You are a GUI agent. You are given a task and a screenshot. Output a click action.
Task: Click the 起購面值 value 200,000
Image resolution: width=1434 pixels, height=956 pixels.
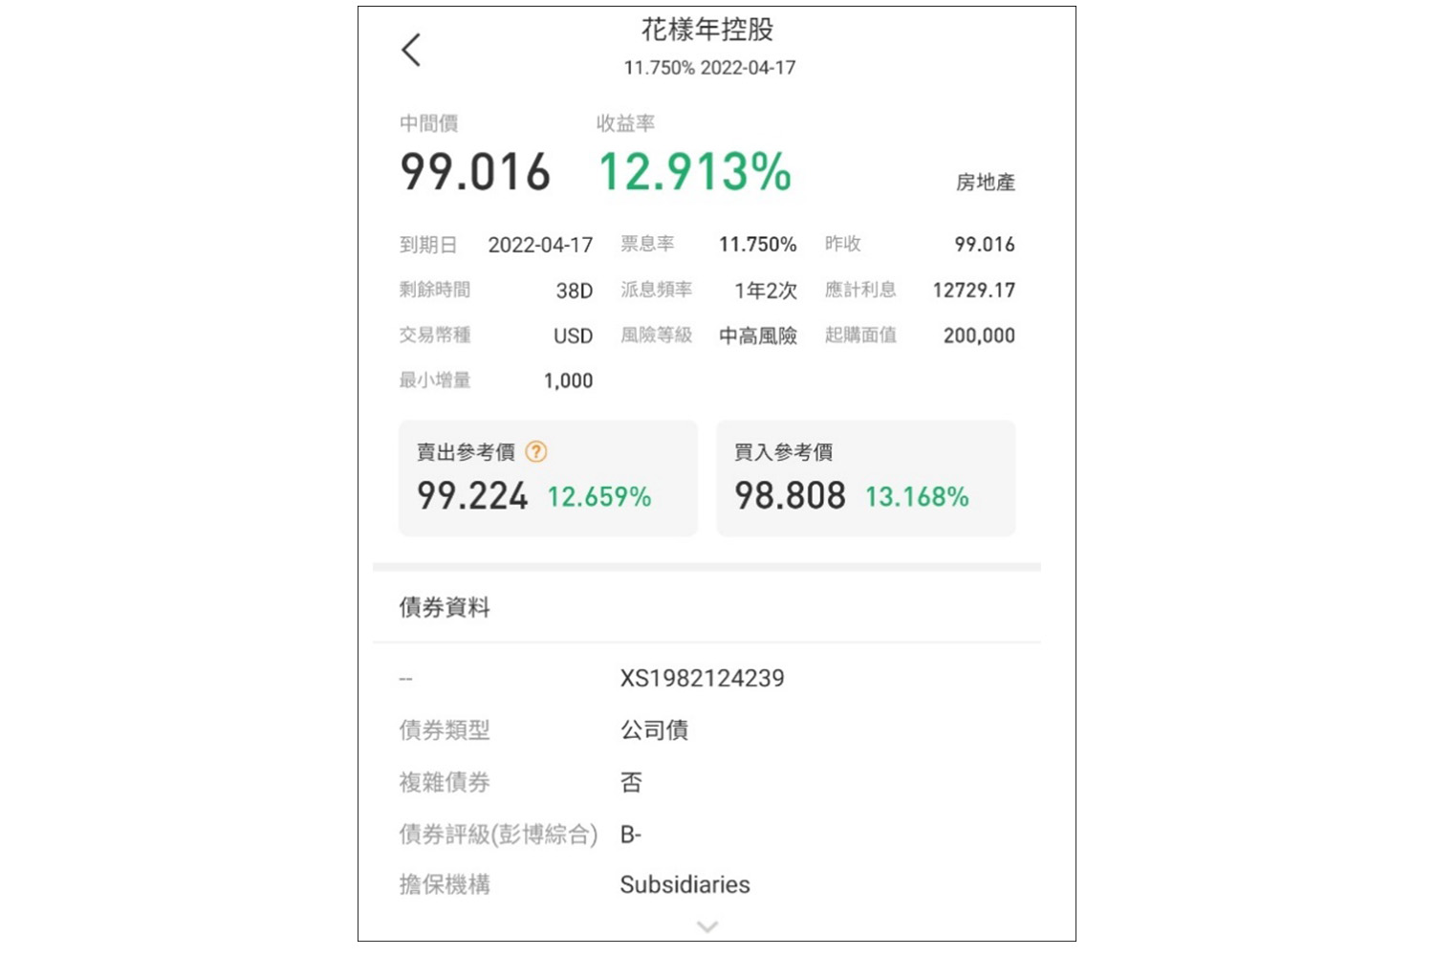click(x=979, y=336)
